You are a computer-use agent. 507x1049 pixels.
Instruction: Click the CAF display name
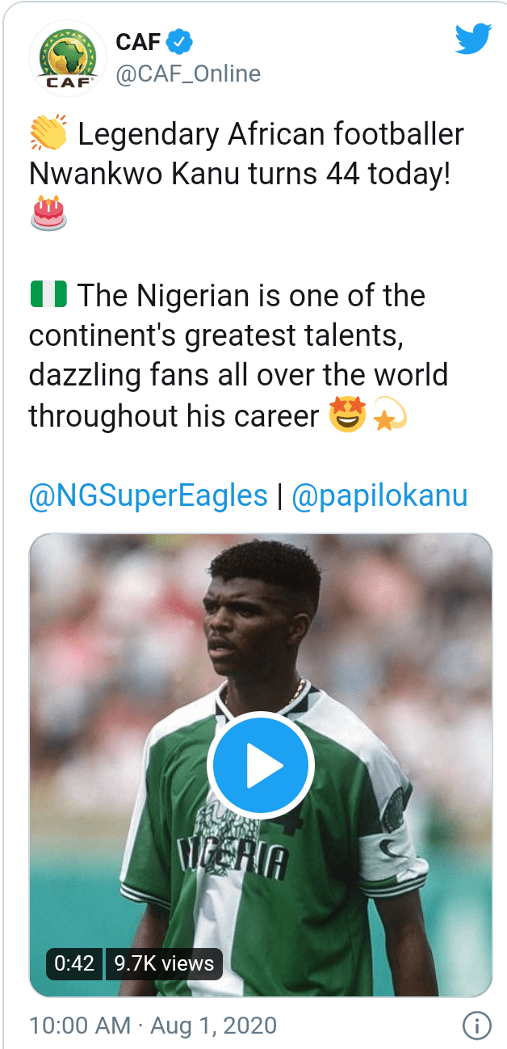click(139, 41)
